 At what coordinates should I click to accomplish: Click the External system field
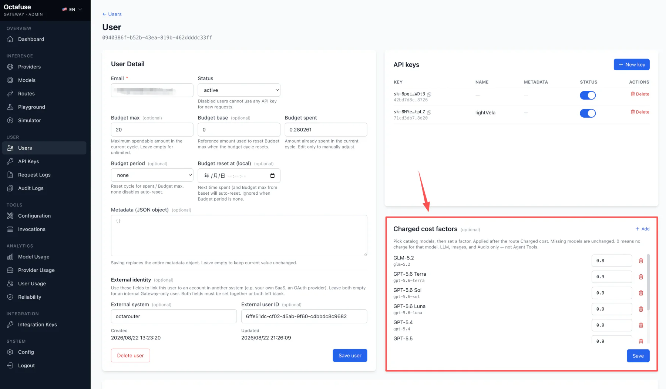(174, 316)
